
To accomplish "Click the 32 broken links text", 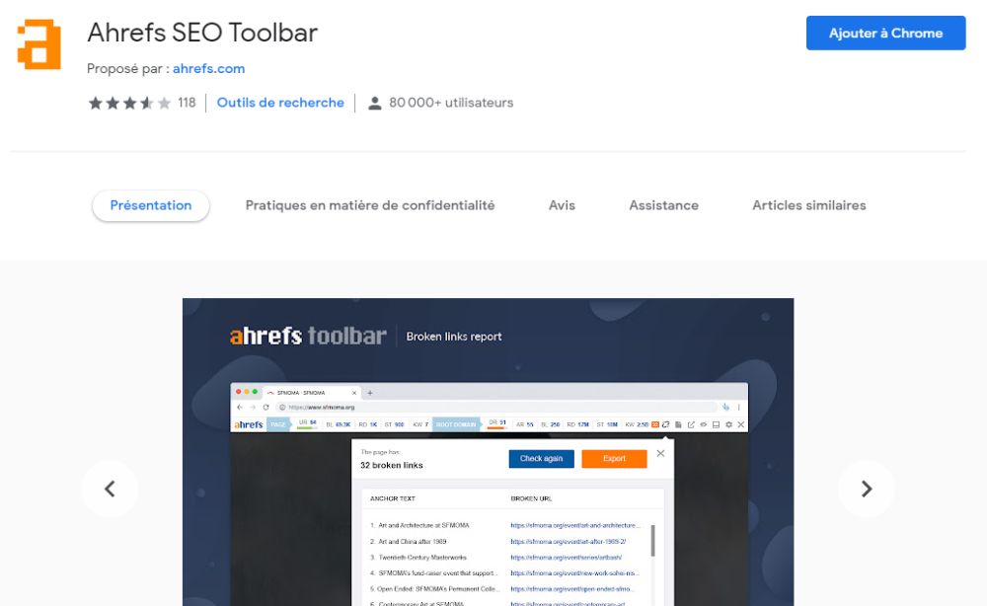I will click(x=392, y=465).
